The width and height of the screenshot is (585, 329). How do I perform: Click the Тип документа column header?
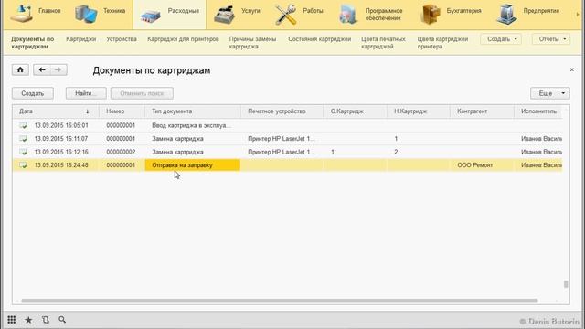click(193, 111)
